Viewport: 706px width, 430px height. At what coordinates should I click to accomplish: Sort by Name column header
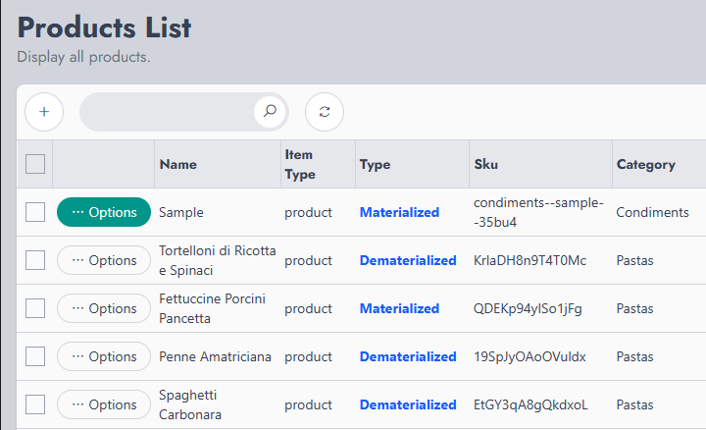[x=178, y=165]
